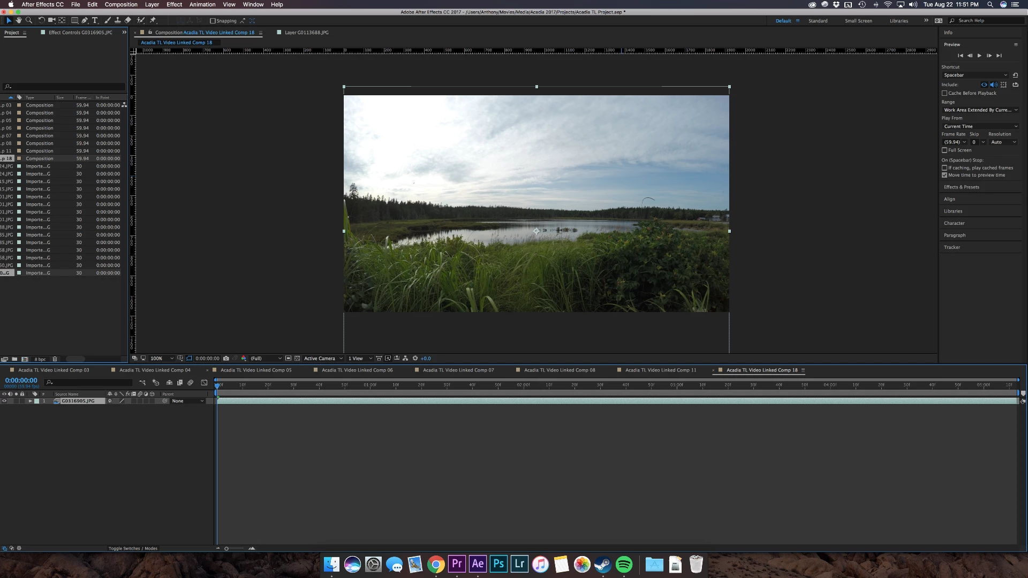The image size is (1028, 578).
Task: Switch to Acadia TL Video Linked Comp 07 tab
Action: [x=458, y=370]
